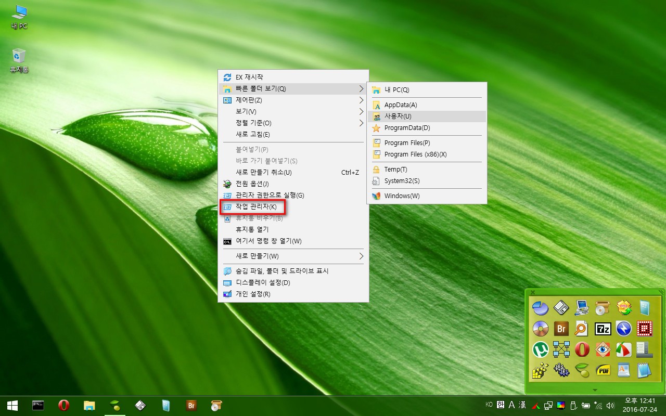Launch the blue notepad icon in launcher

[645, 370]
